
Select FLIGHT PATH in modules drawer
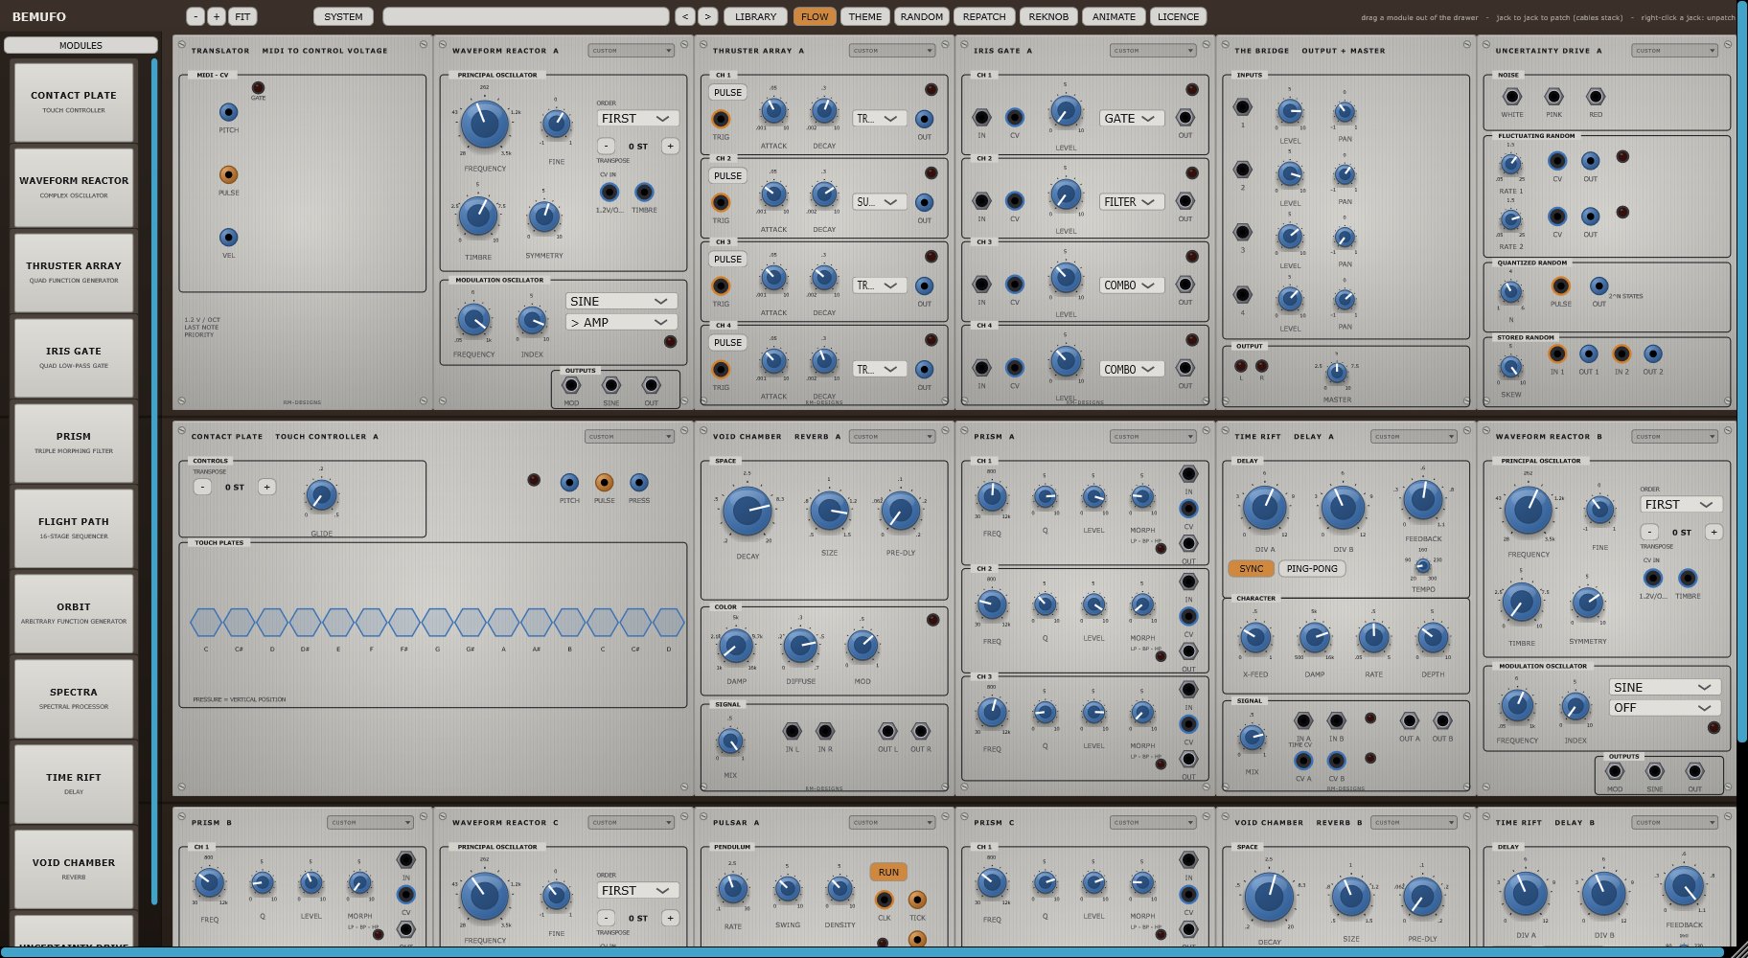click(x=74, y=528)
